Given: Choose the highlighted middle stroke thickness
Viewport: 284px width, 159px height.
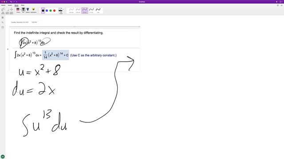Looking at the screenshot, I should (x=85, y=10).
